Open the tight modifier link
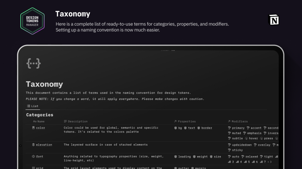 [268, 156]
